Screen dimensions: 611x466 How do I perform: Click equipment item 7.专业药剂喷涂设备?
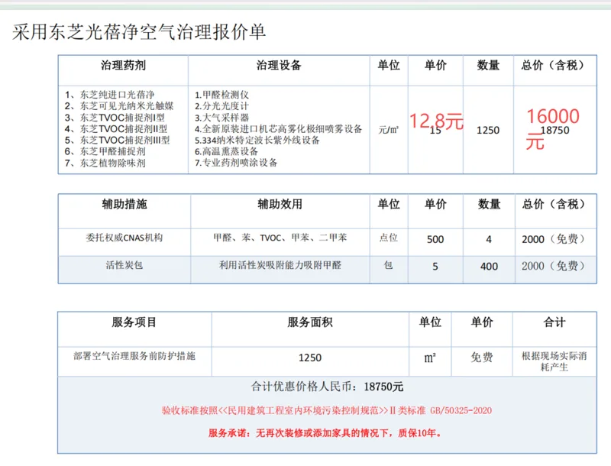click(x=236, y=163)
